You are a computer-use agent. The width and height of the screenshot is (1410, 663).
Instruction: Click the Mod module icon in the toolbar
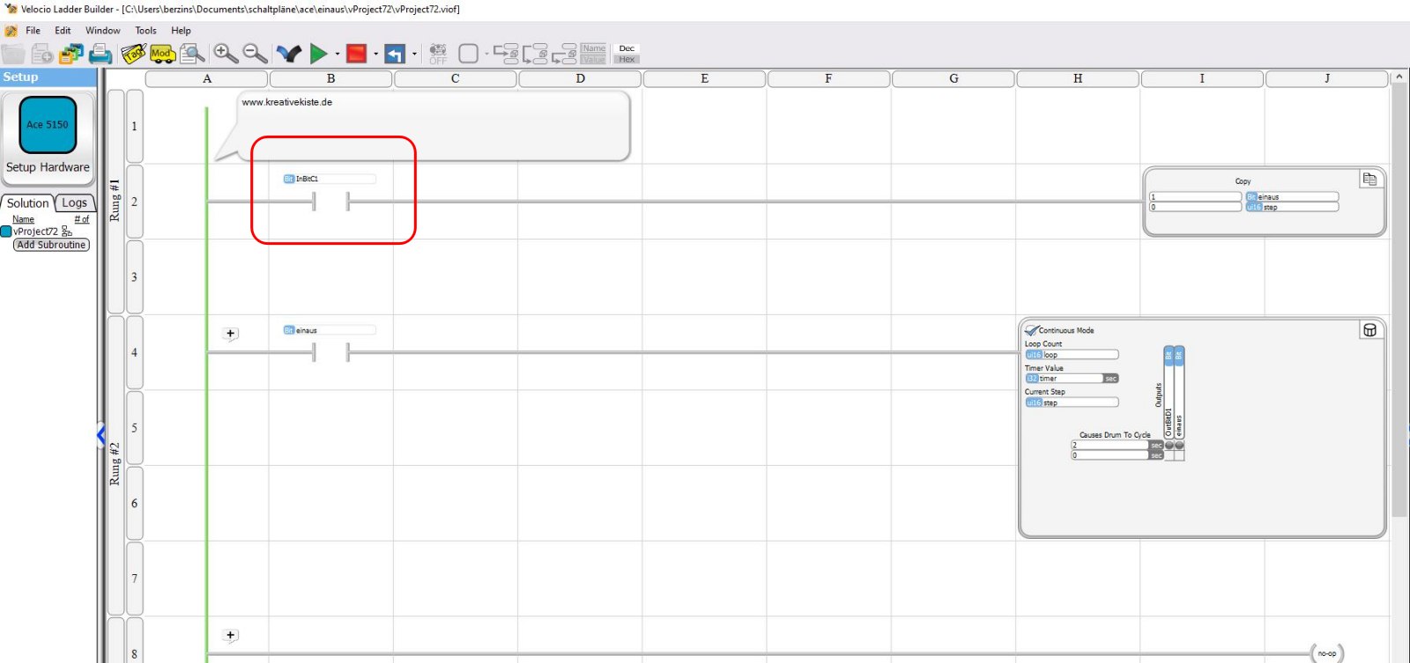point(162,55)
